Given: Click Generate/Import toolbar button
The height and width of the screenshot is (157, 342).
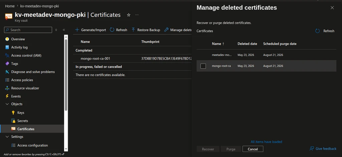Looking at the screenshot, I should pyautogui.click(x=91, y=30).
